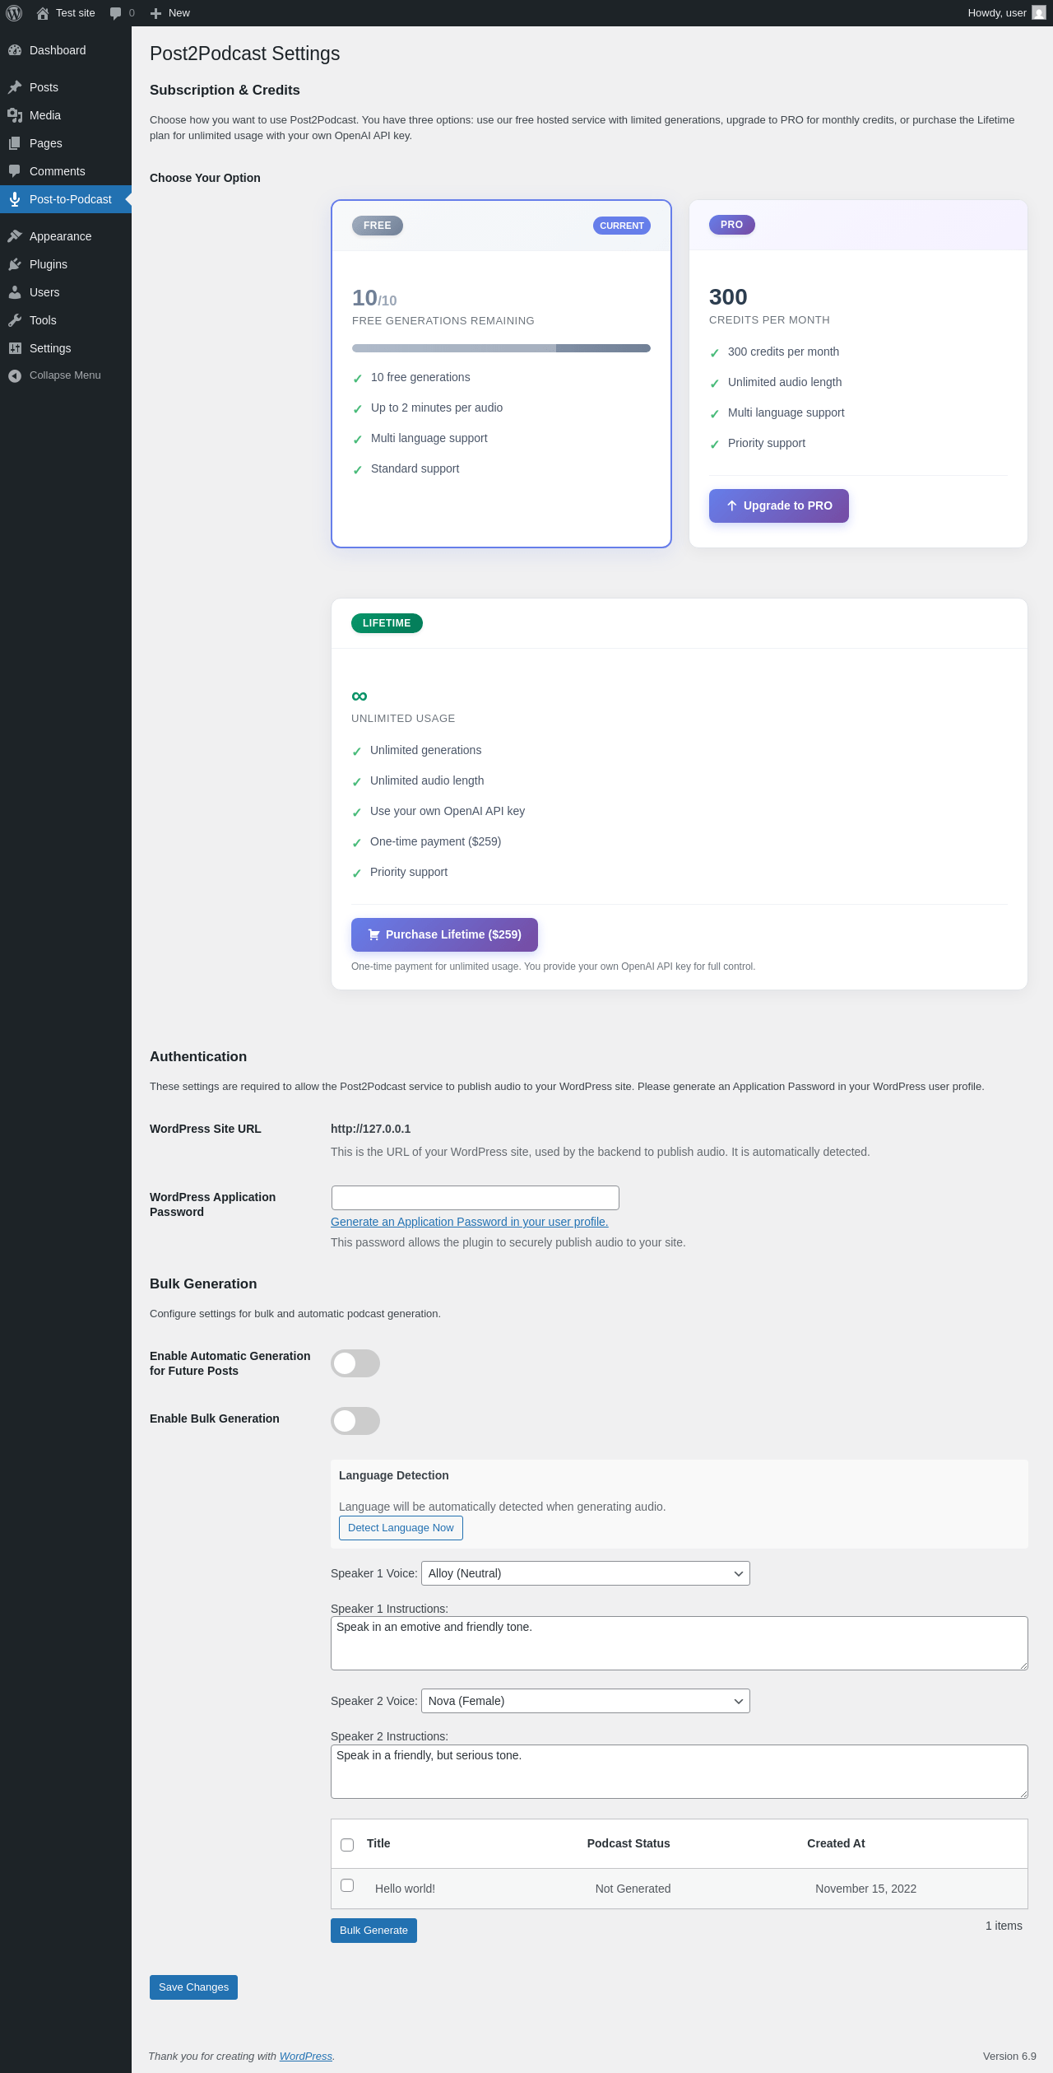Click the free generations remaining progress bar
Viewport: 1053px width, 2073px height.
pos(501,348)
